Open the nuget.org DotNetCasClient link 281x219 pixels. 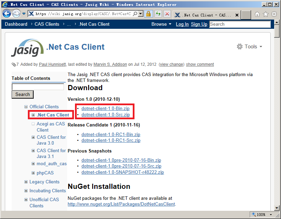click(121, 204)
